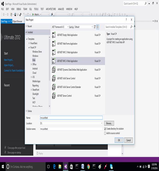Viewport: 159px width, 171px height.
Task: Open File Explorer from the taskbar
Action: (x=60, y=167)
